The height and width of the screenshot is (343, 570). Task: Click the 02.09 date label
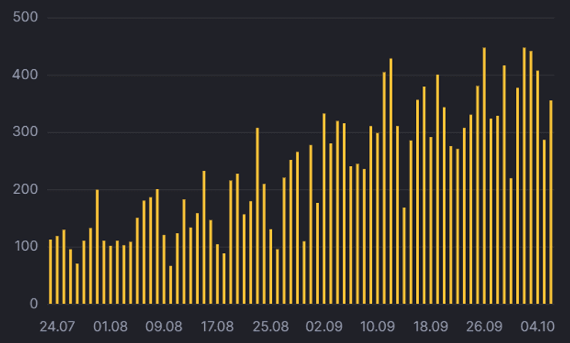click(x=324, y=326)
